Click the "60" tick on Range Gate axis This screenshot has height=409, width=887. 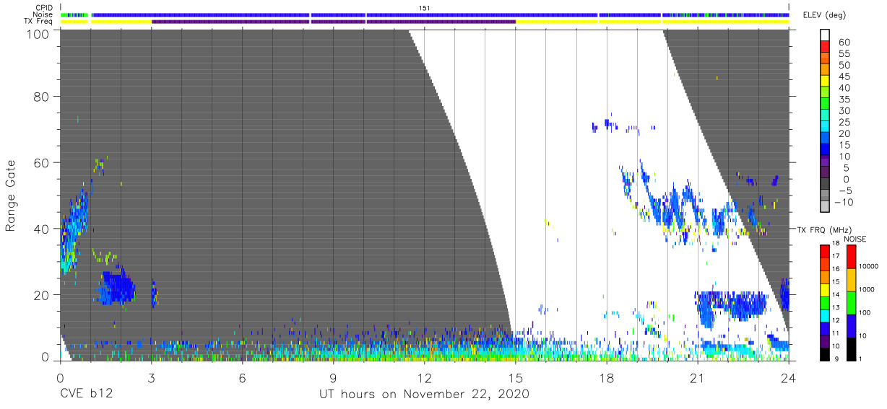[40, 162]
